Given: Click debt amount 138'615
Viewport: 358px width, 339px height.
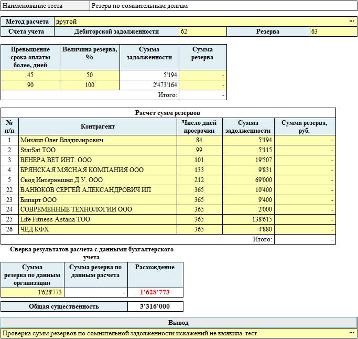Looking at the screenshot, I should click(x=248, y=219).
